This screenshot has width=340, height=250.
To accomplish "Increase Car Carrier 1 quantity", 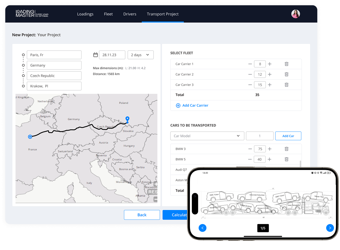I will coord(269,64).
